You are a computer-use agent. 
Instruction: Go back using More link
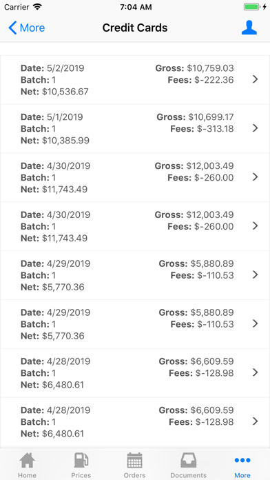coord(32,28)
